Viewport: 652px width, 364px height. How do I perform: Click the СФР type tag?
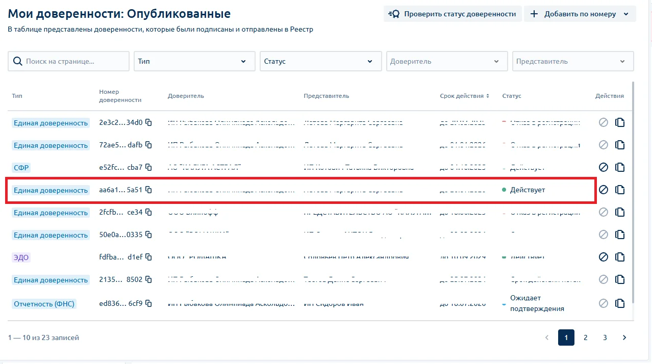tap(22, 168)
